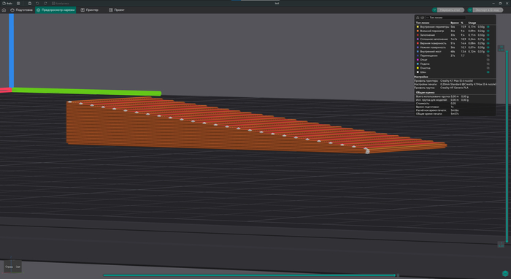Open the Тип линии view-type dropdown
The height and width of the screenshot is (279, 511).
pos(445,18)
